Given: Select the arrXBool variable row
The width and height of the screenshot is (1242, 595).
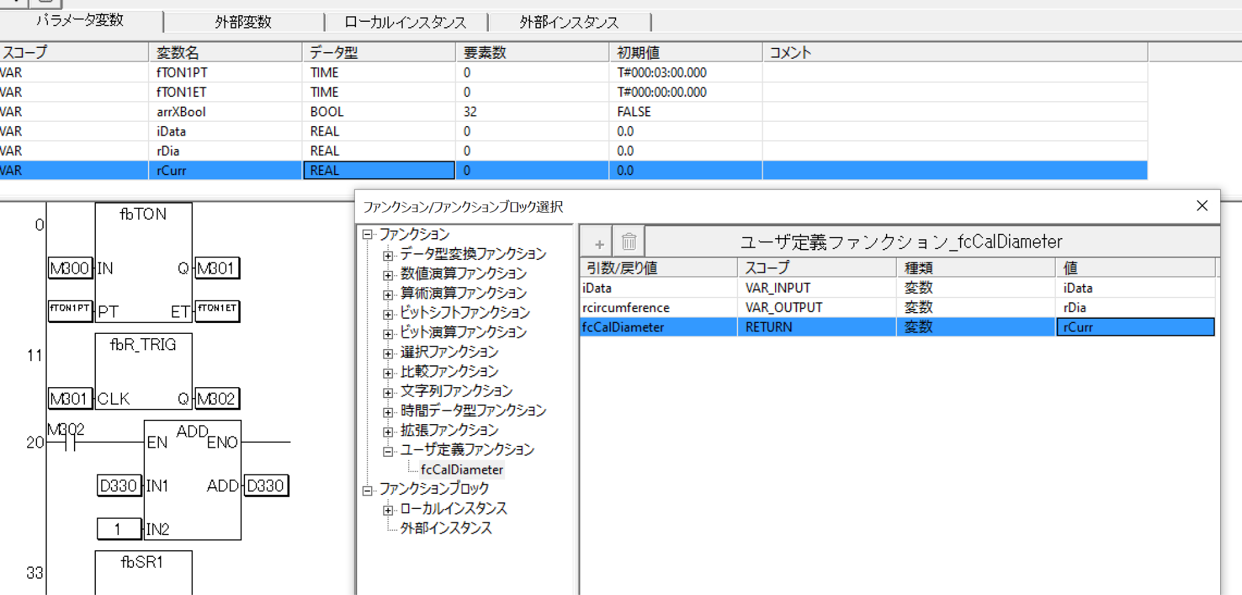Looking at the screenshot, I should [181, 112].
